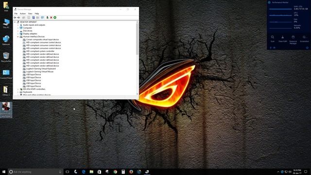The width and height of the screenshot is (311, 175).
Task: Open File Explorer from the taskbar
Action: pos(91,172)
